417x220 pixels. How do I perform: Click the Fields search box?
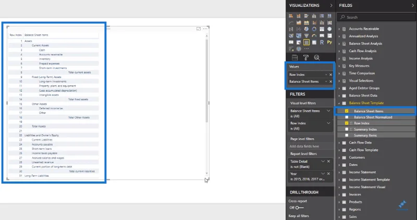click(x=376, y=17)
